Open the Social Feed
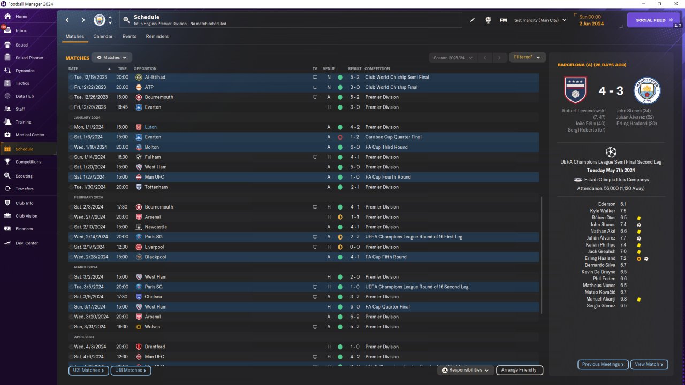Screen dimensions: 685x385 (653, 20)
